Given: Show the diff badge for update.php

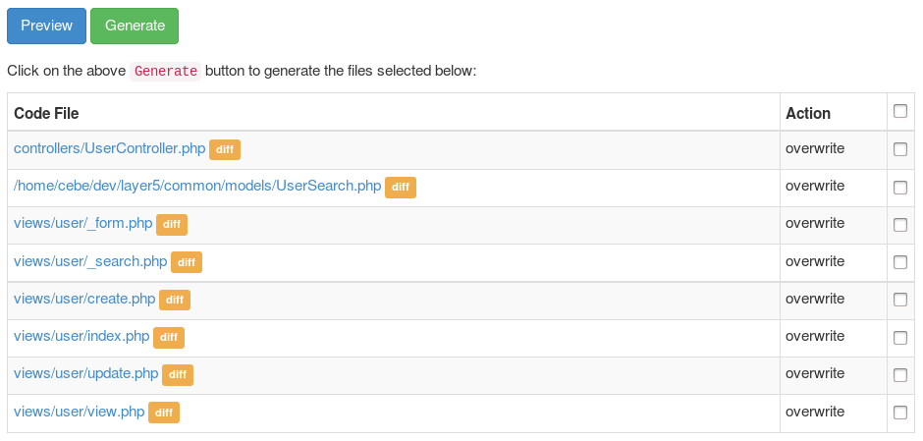Looking at the screenshot, I should click(178, 374).
